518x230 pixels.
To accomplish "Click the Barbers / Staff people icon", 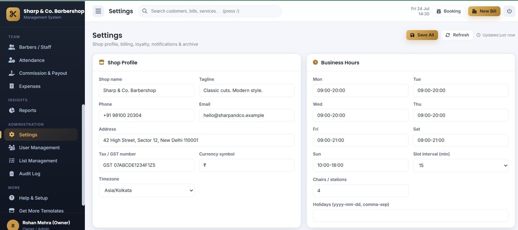I will point(12,47).
